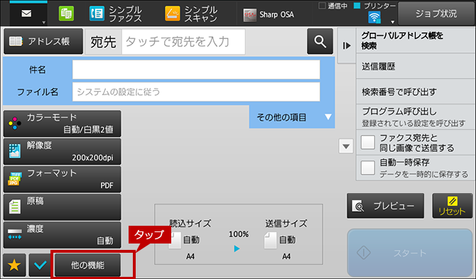The image size is (476, 279).
Task: Select the E-mail mode envelope icon
Action: [x=26, y=13]
